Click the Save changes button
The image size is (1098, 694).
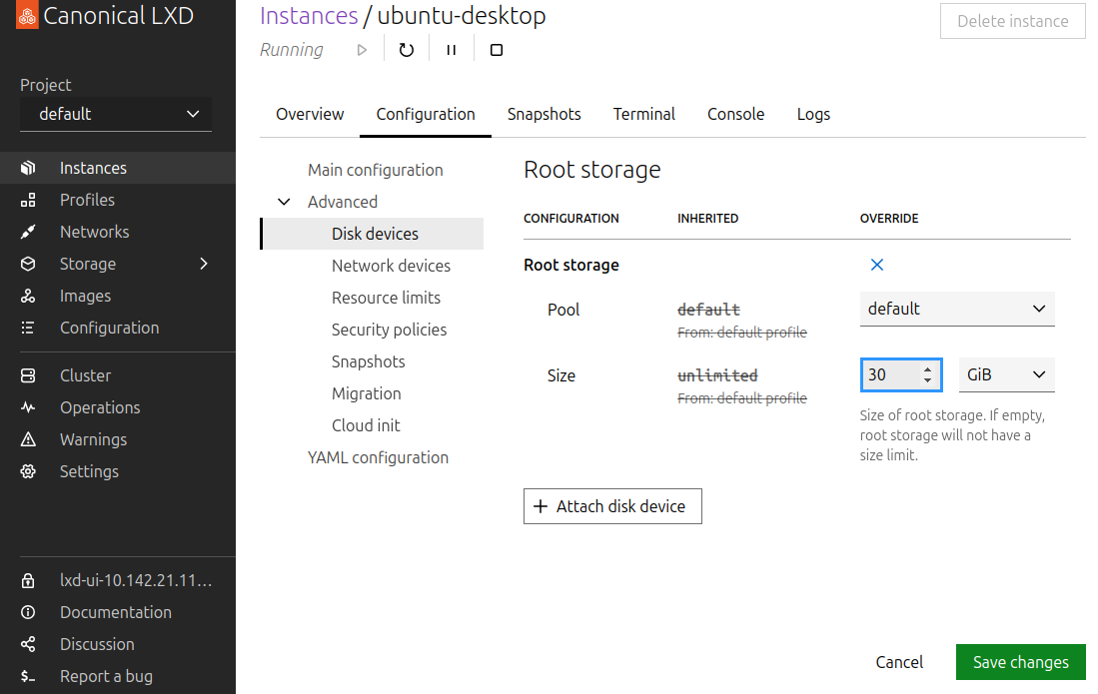1020,662
